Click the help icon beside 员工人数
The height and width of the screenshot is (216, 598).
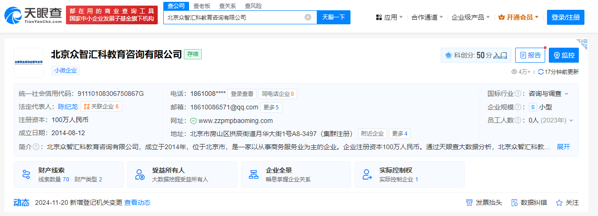point(518,120)
